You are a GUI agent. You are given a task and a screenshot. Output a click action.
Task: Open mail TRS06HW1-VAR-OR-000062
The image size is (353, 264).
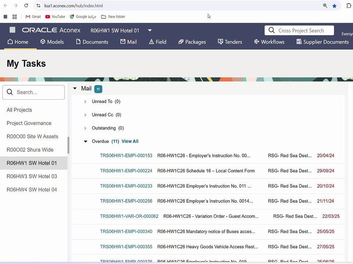pyautogui.click(x=129, y=216)
